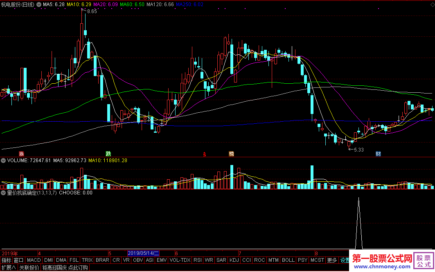Switch to KDJ indicator
The width and height of the screenshot is (435, 272).
tap(234, 260)
